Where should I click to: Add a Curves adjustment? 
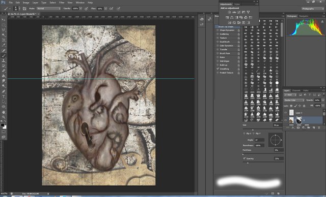pyautogui.click(x=239, y=12)
